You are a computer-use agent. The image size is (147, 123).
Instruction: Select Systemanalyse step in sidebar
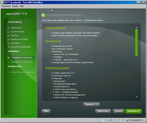18,32
